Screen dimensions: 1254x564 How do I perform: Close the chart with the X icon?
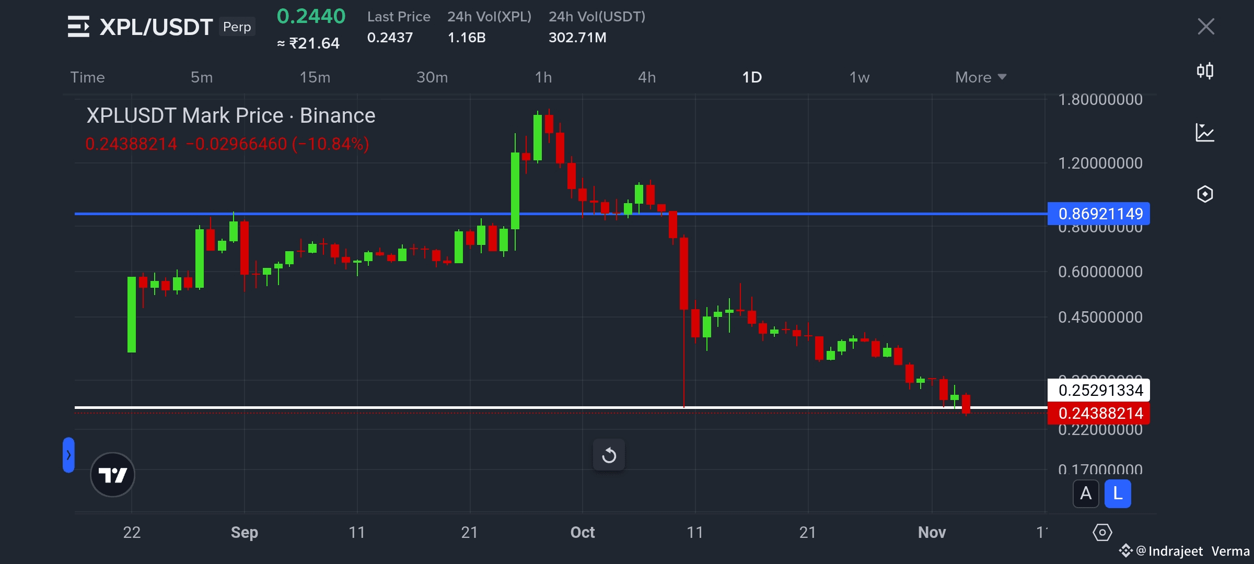(1206, 26)
